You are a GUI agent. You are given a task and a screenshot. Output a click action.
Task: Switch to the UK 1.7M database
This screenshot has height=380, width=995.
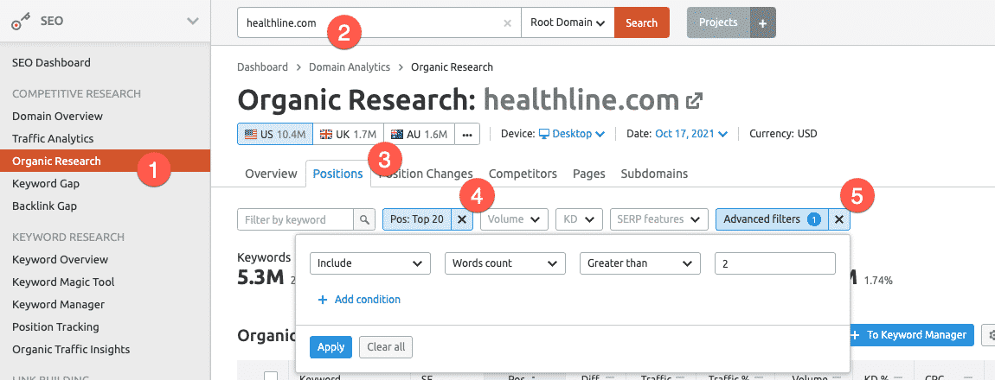click(x=348, y=134)
